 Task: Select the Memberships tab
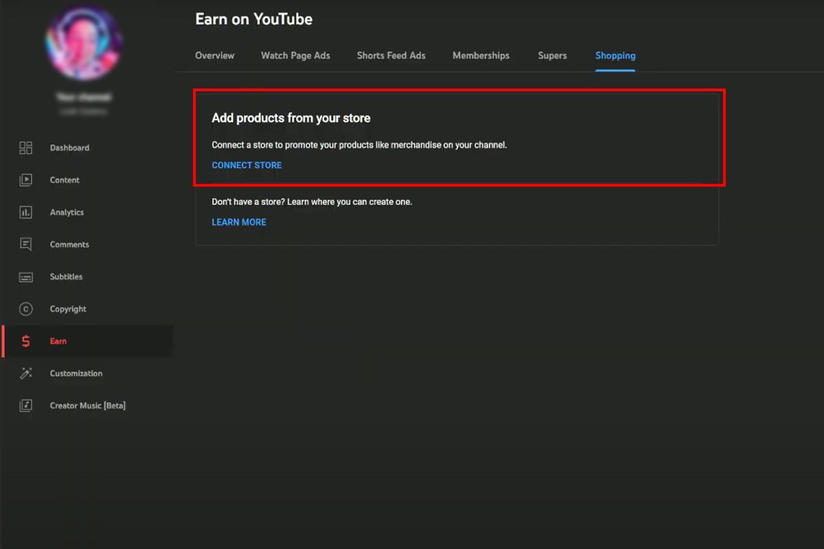pyautogui.click(x=481, y=56)
